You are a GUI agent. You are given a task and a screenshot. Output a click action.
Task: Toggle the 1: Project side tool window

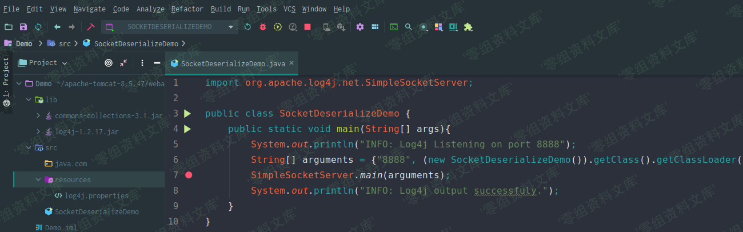(x=6, y=80)
